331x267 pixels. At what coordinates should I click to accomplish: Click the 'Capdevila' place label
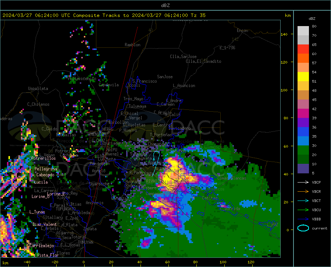pyautogui.click(x=109, y=85)
